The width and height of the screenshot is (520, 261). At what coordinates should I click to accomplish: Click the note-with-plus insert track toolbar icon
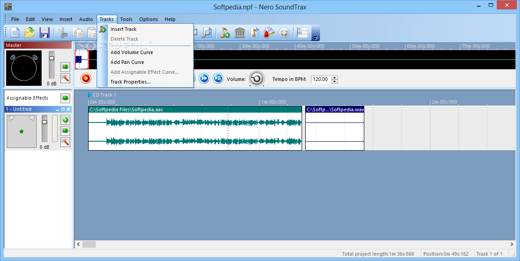pyautogui.click(x=225, y=33)
